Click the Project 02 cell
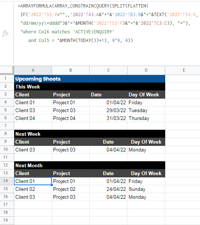 (71, 189)
